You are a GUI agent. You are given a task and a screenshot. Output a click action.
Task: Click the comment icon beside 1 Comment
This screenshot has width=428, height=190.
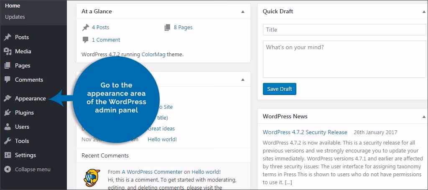point(85,40)
